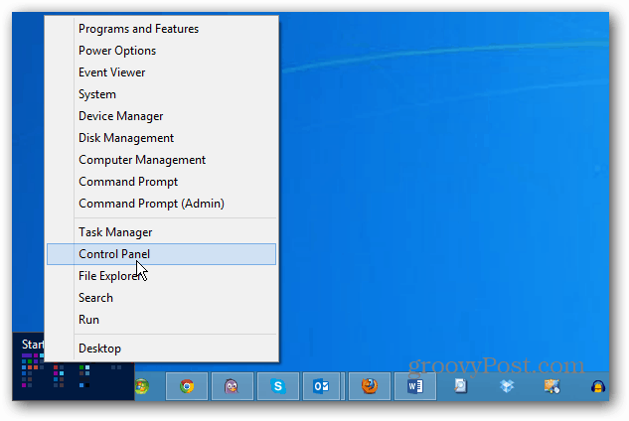Open Device Manager

coord(161,116)
